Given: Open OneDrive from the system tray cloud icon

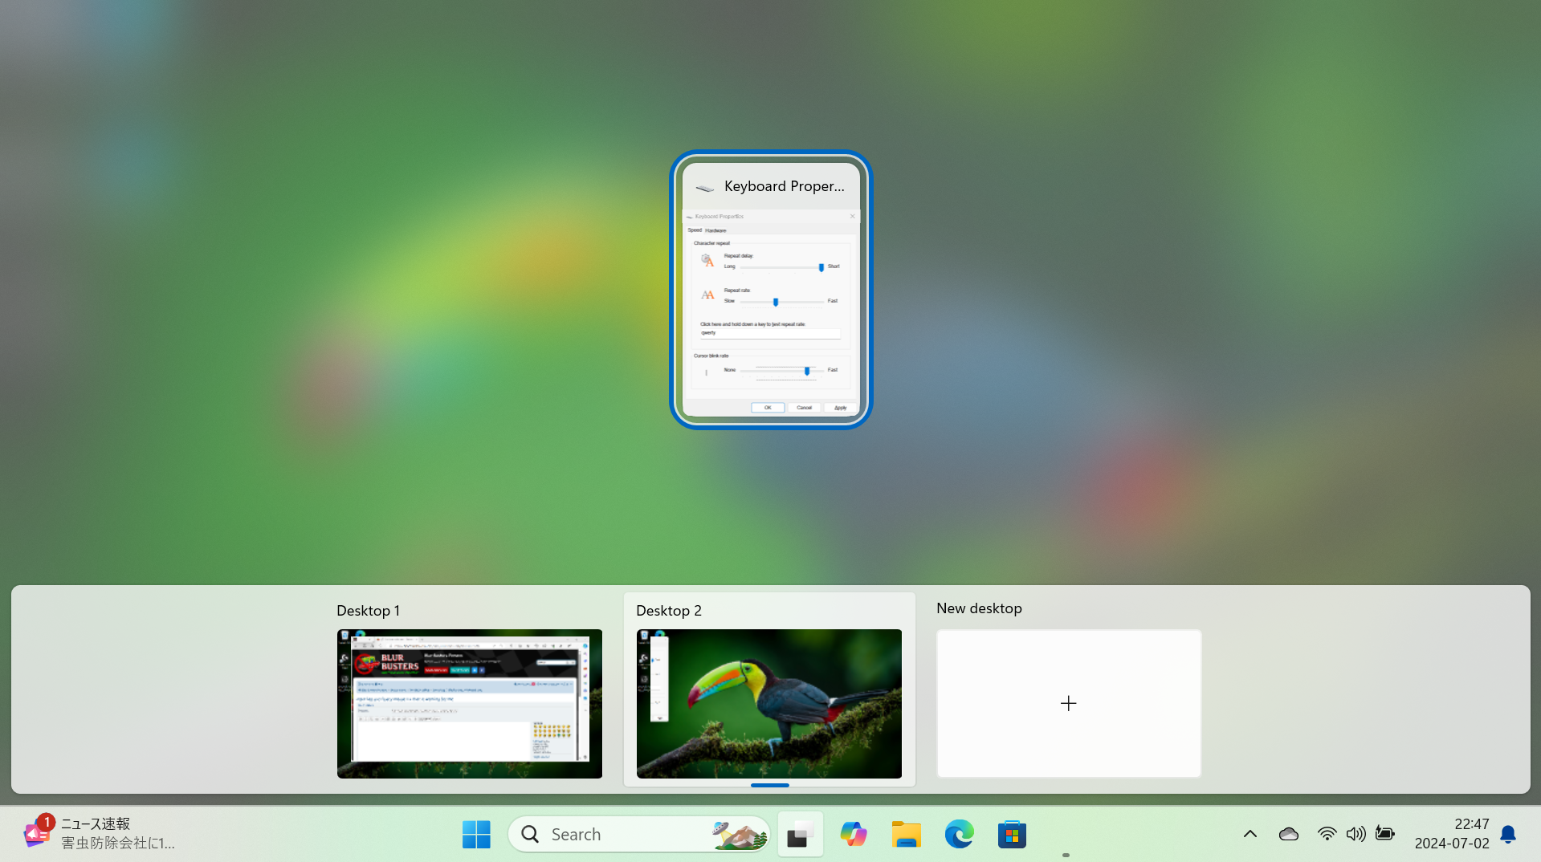Looking at the screenshot, I should (1288, 834).
